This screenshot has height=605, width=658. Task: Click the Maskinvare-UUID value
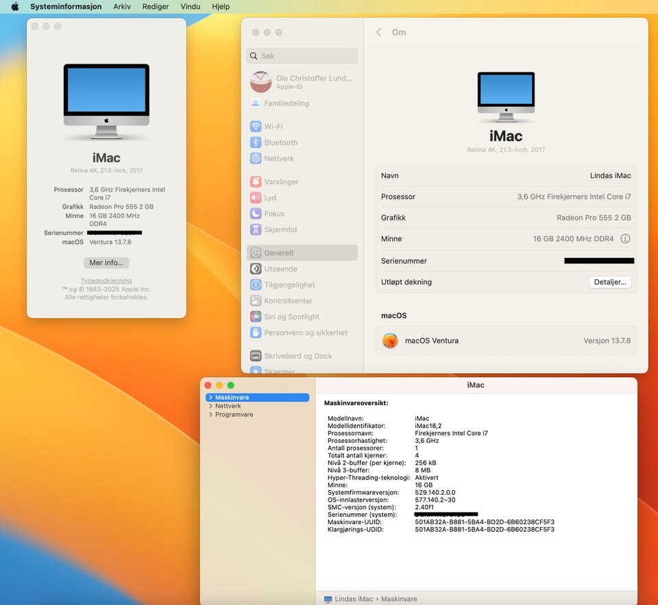(x=485, y=522)
